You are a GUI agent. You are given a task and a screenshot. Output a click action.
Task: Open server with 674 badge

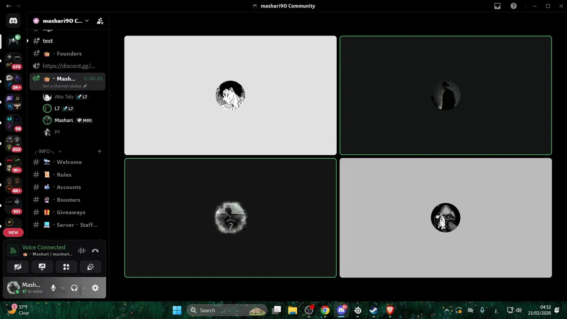pyautogui.click(x=13, y=61)
